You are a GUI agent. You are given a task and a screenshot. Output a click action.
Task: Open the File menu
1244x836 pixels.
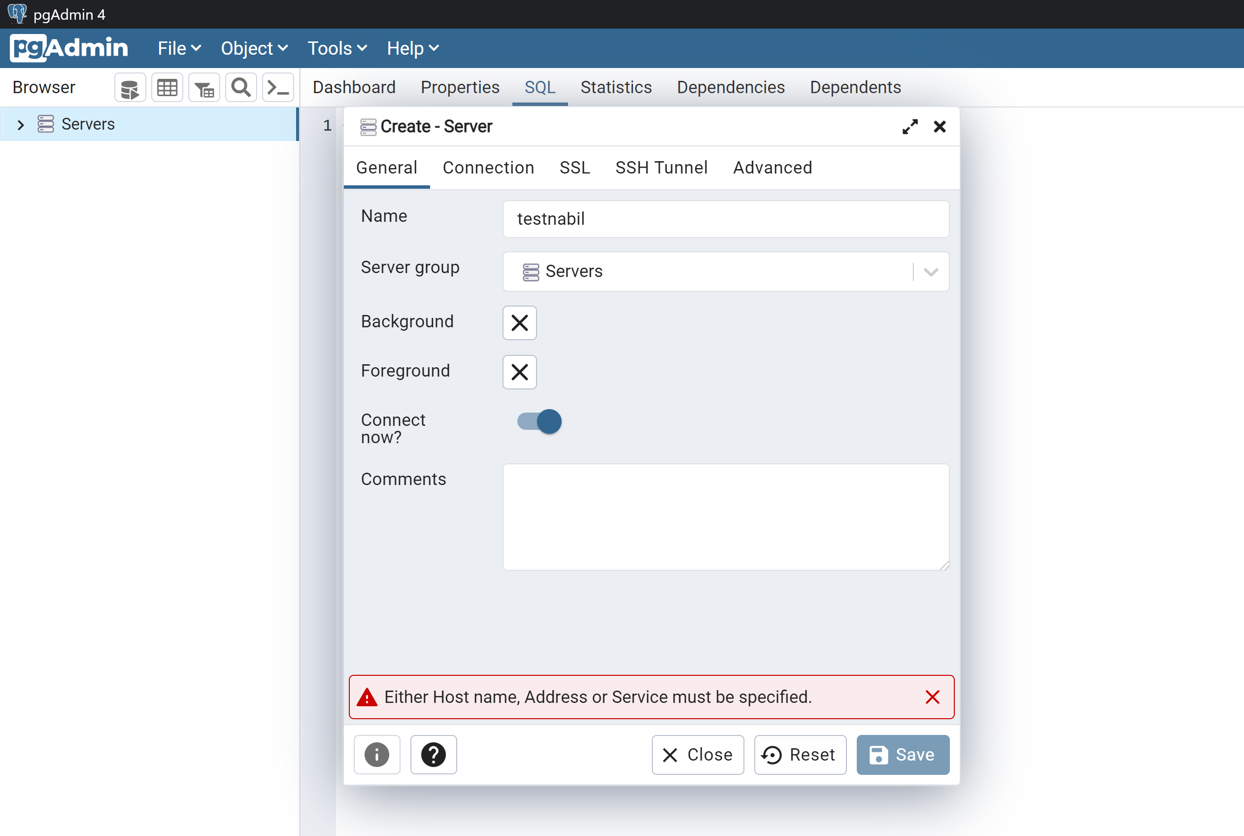(179, 48)
